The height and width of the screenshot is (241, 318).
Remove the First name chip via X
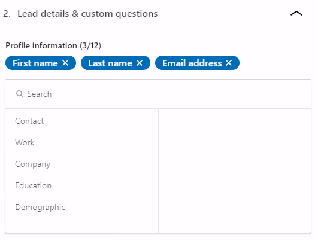point(65,63)
